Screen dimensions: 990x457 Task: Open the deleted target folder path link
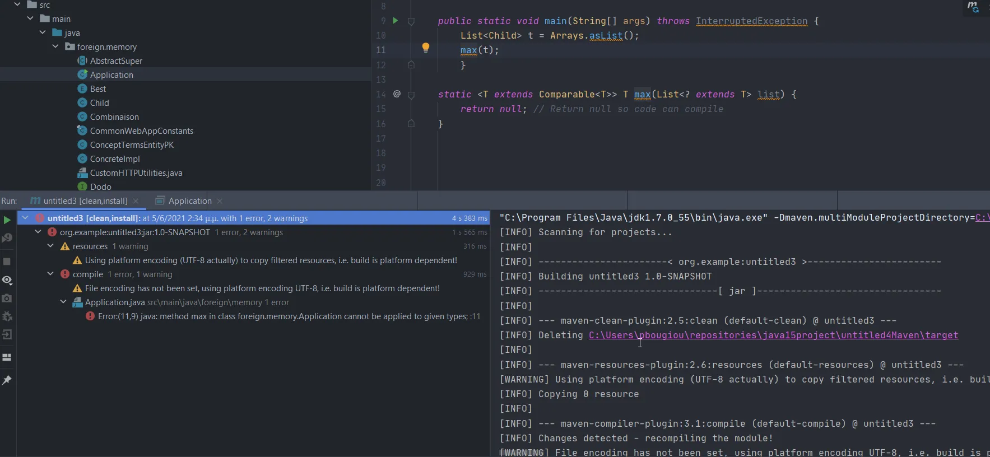coord(773,335)
